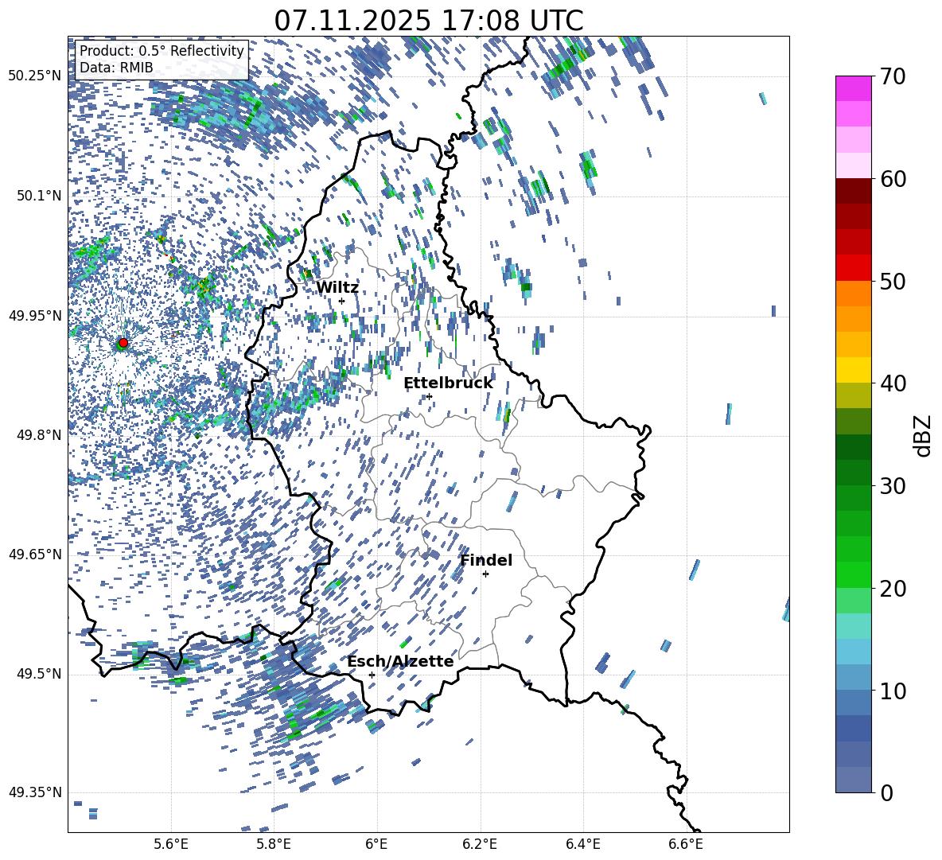Select the 'Findel' city label
This screenshot has width=942, height=860.
[486, 560]
